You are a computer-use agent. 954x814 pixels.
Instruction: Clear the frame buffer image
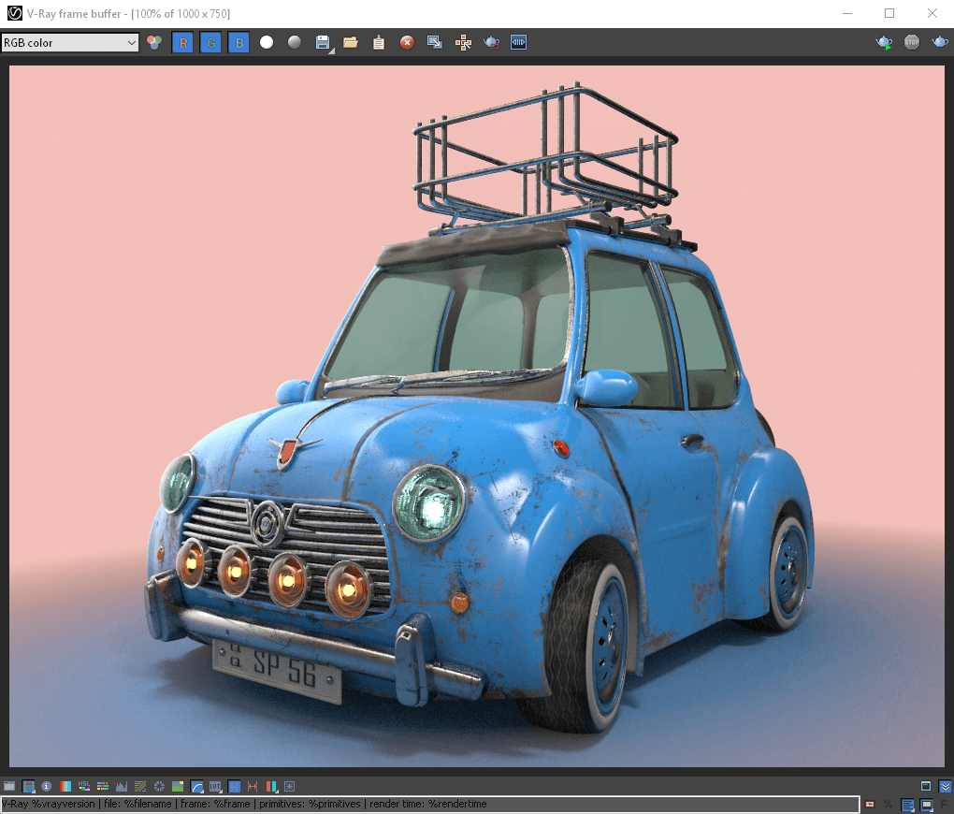pyautogui.click(x=406, y=41)
